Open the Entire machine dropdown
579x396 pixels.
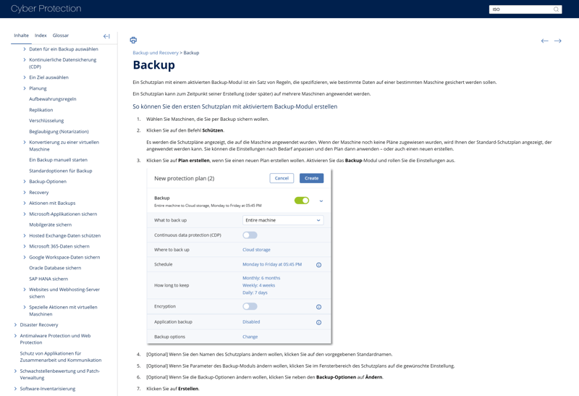click(x=282, y=220)
